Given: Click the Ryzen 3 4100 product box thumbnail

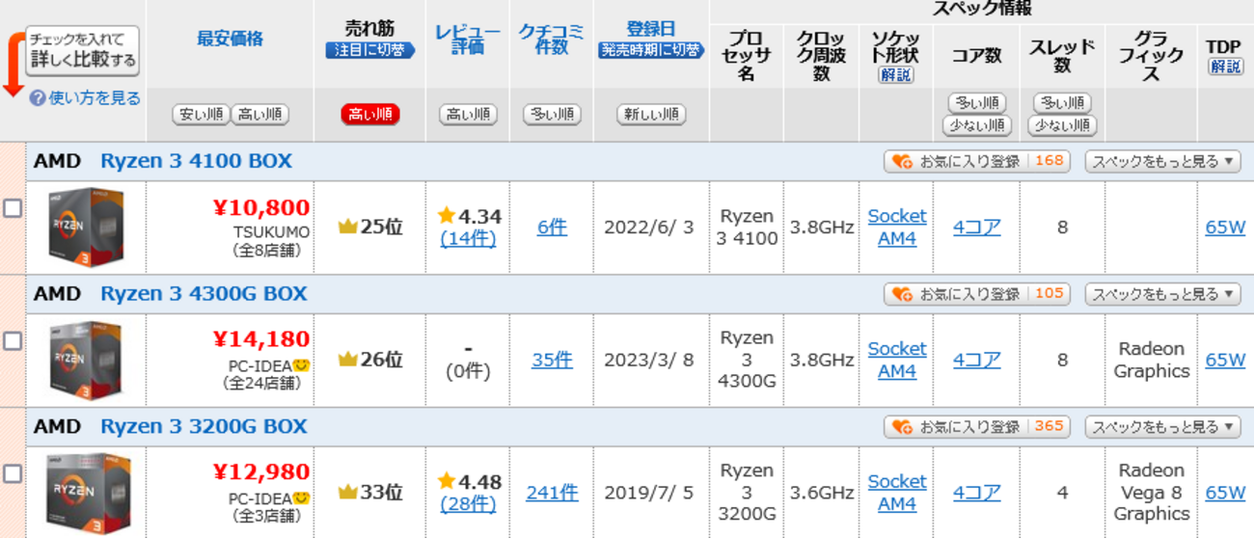Looking at the screenshot, I should [x=87, y=227].
